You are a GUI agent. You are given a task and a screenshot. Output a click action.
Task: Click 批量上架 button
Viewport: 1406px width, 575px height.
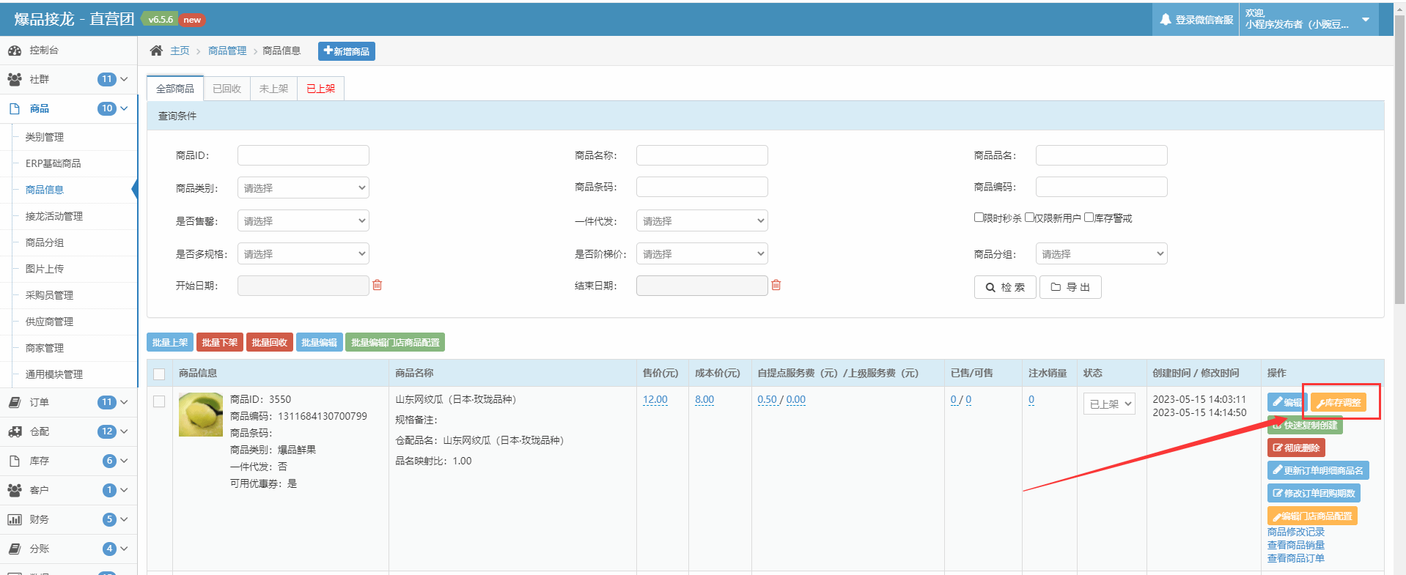[170, 342]
